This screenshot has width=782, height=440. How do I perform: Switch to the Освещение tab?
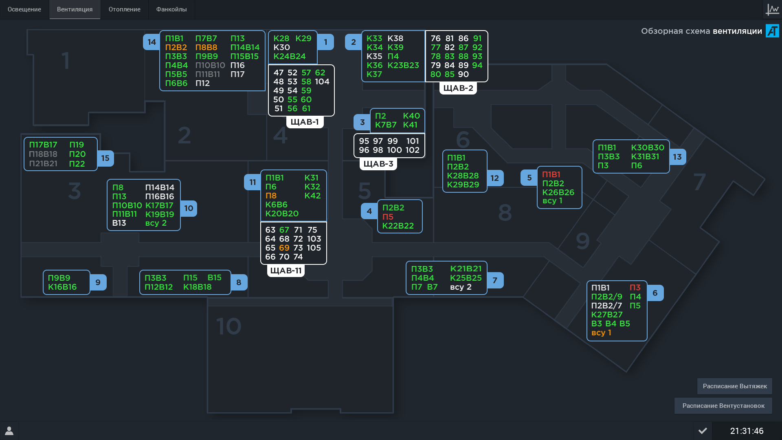[x=24, y=9]
